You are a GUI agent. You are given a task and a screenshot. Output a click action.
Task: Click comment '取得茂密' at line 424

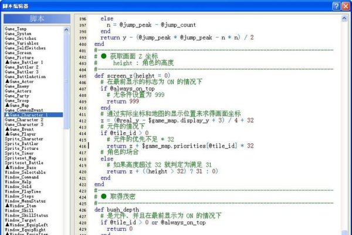[x=123, y=197]
